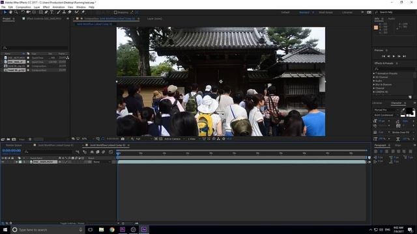Open the Animation menu
The height and width of the screenshot is (234, 417).
pyautogui.click(x=59, y=7)
